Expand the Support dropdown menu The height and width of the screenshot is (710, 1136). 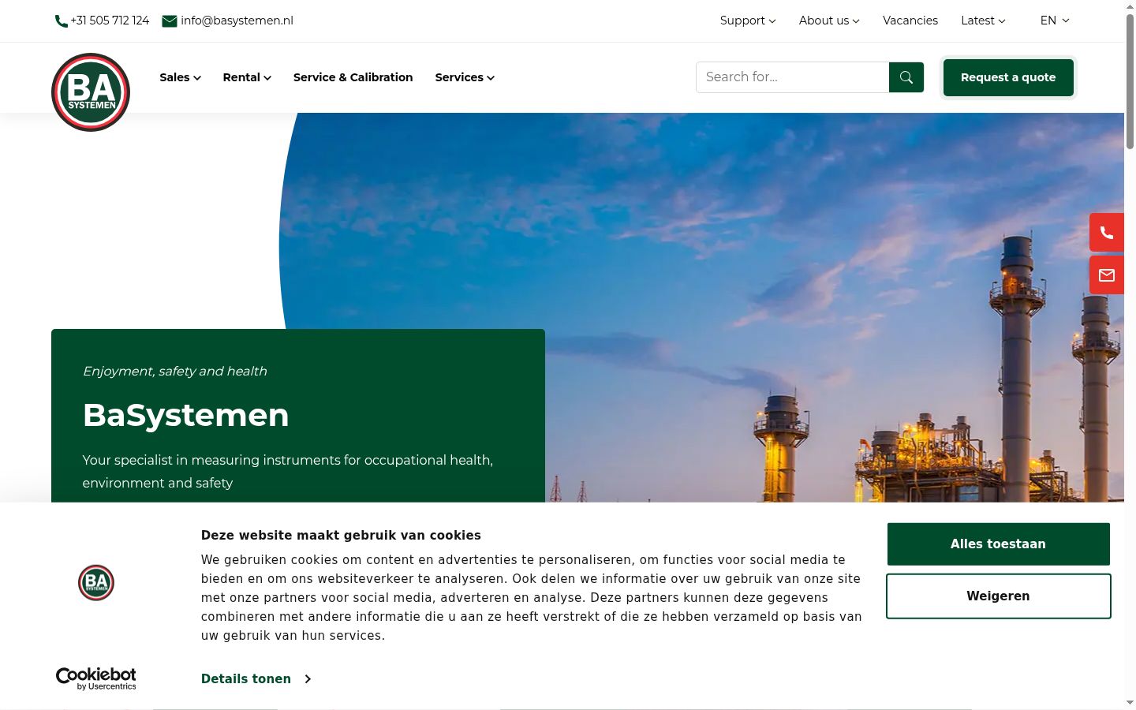pyautogui.click(x=748, y=21)
